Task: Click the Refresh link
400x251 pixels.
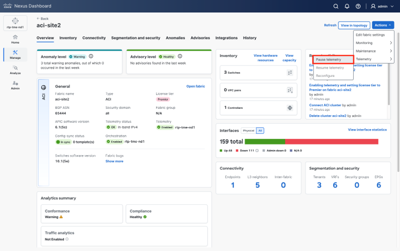Action: (330, 25)
